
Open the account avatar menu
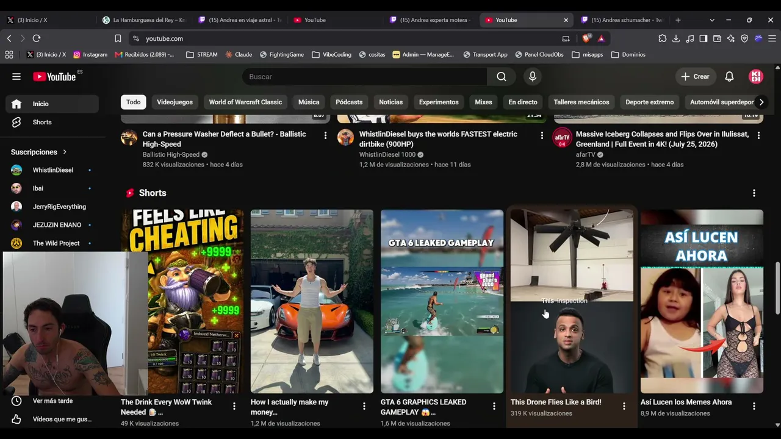756,77
